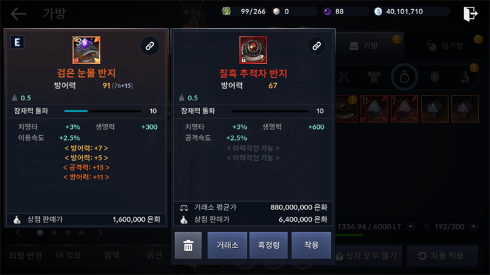Select the armor category filter icon
The image size is (490, 275).
pyautogui.click(x=374, y=77)
